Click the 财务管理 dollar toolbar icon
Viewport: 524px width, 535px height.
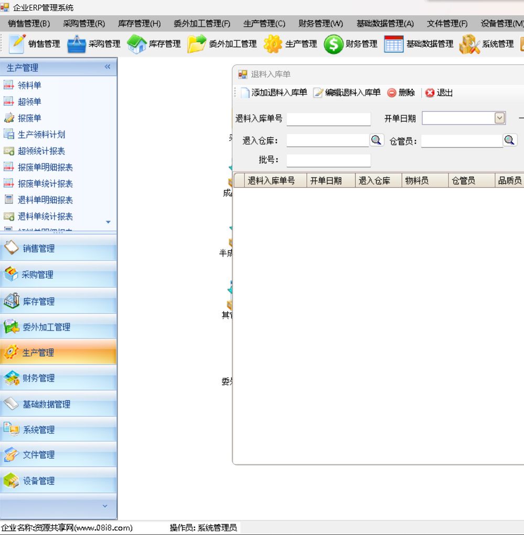pos(334,44)
